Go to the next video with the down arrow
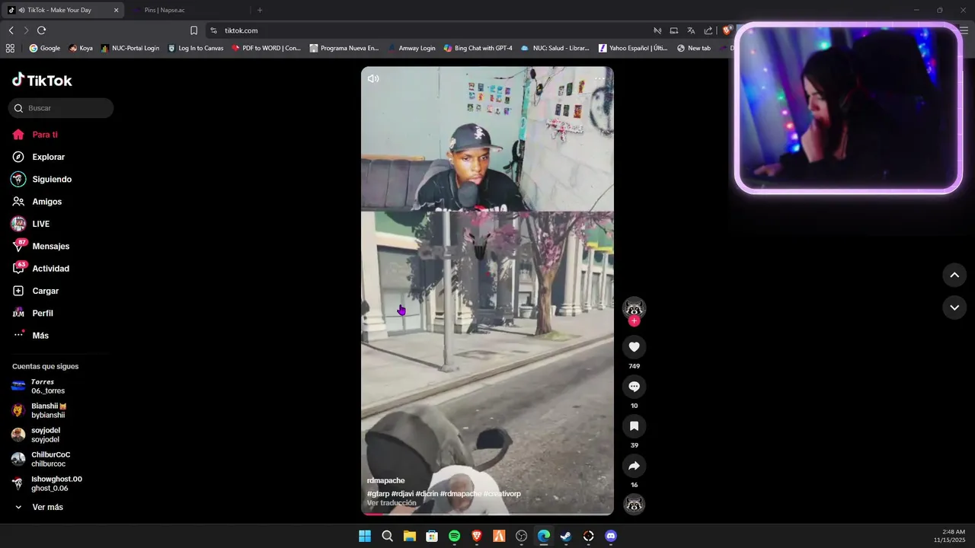 [x=954, y=307]
